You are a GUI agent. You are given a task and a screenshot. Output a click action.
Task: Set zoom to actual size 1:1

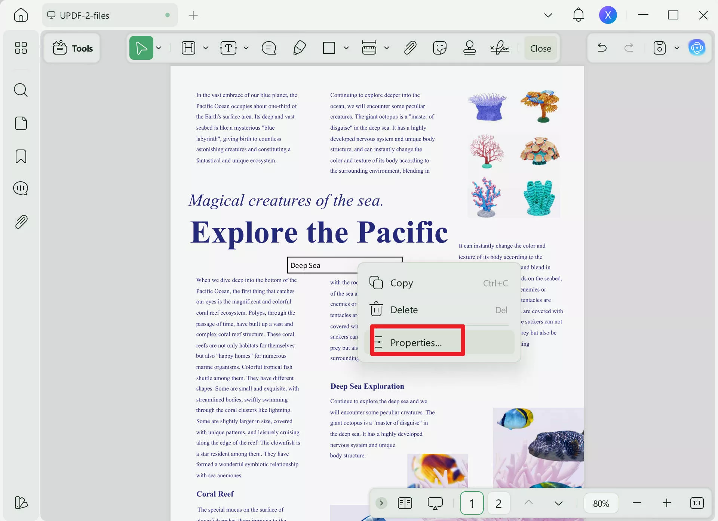pos(697,503)
